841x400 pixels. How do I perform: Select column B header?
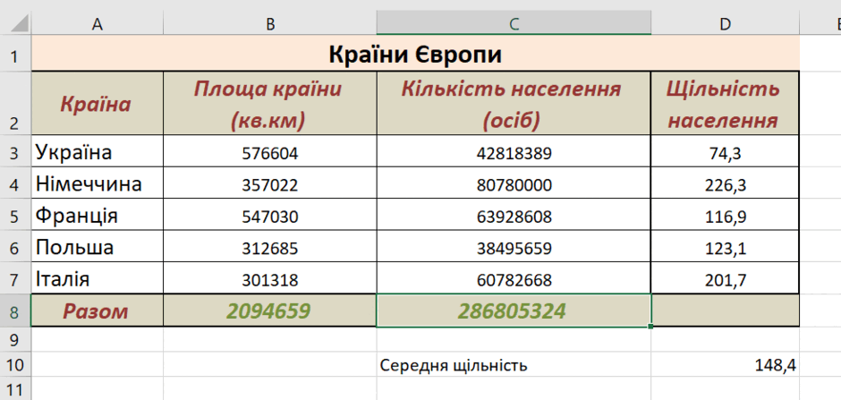(x=270, y=23)
